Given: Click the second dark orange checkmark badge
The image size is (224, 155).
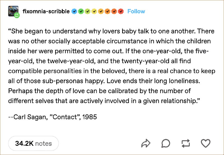Looking at the screenshot, I should [x=114, y=11].
